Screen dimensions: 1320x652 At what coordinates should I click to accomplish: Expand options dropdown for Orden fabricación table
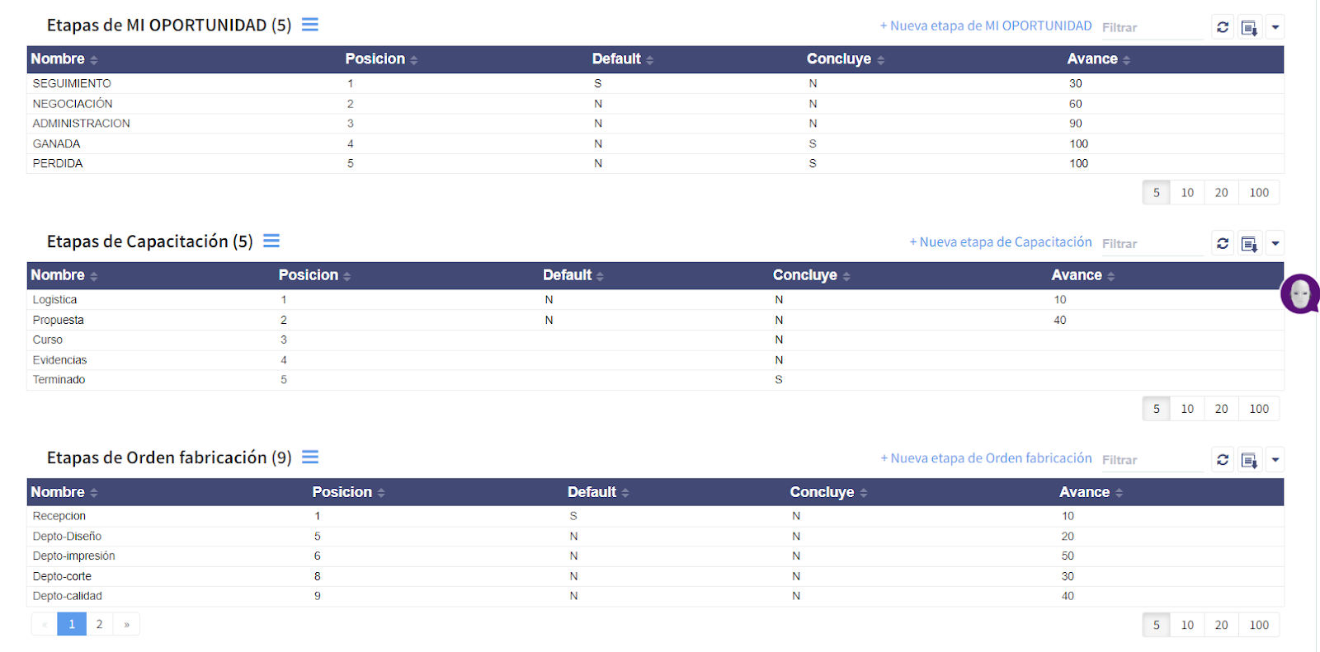tap(1275, 460)
